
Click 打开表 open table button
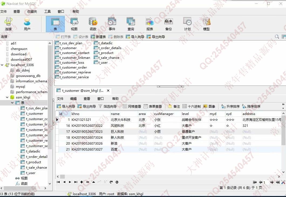[x=63, y=37]
